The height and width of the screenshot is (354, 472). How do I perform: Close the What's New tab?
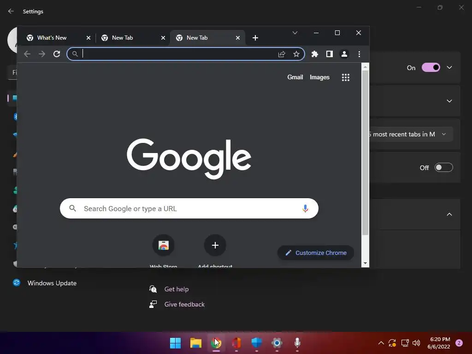(88, 38)
